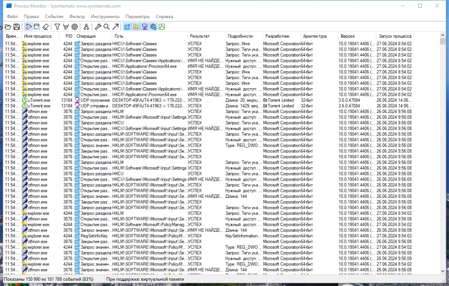Open the Параметры menu

click(x=137, y=17)
